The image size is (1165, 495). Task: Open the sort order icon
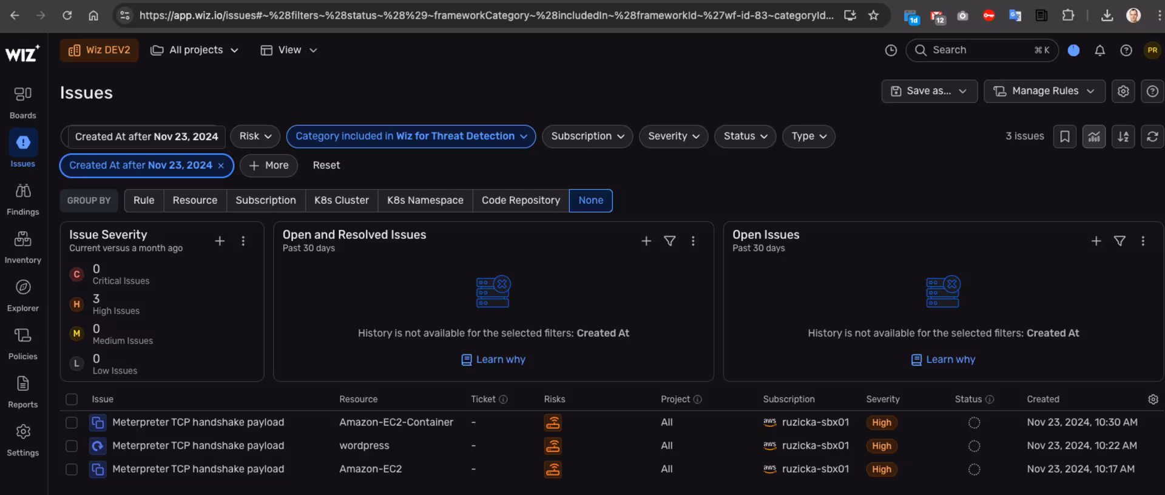[1123, 136]
